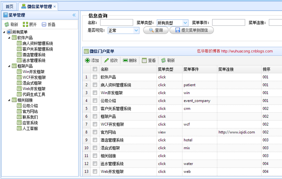282x179 pixels.
Task: Click the 相关链接 grid row name
Action: point(108,156)
